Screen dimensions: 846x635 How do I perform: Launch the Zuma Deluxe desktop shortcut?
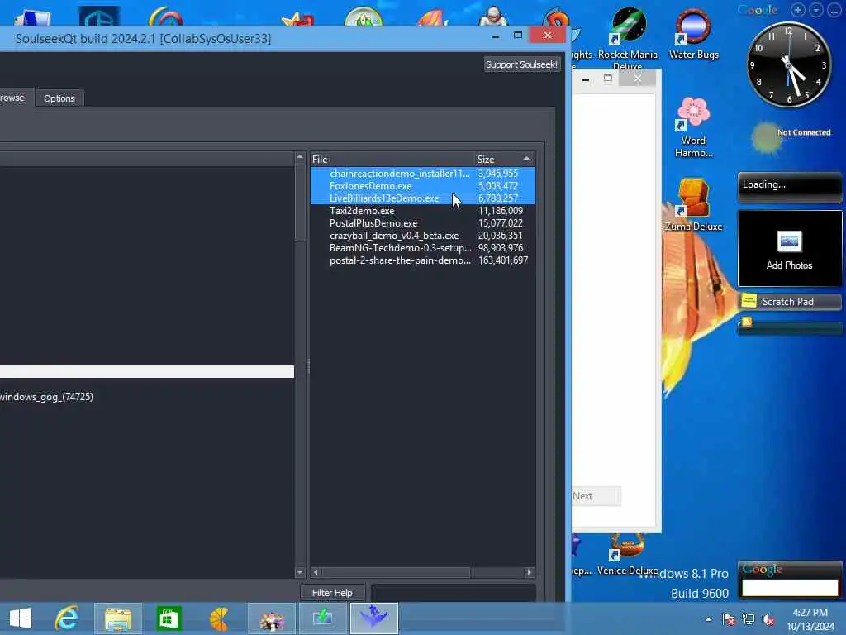(693, 205)
